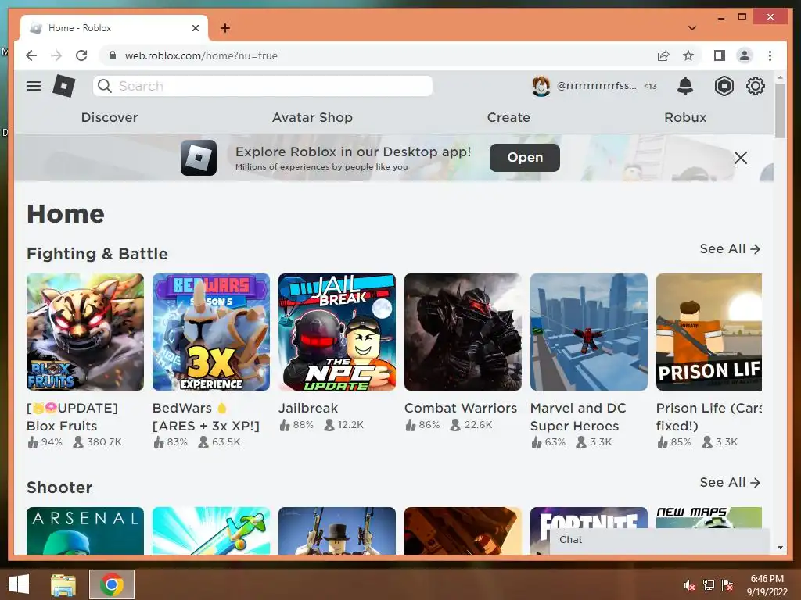Click scrollbar down arrow
This screenshot has width=801, height=600.
[x=780, y=548]
